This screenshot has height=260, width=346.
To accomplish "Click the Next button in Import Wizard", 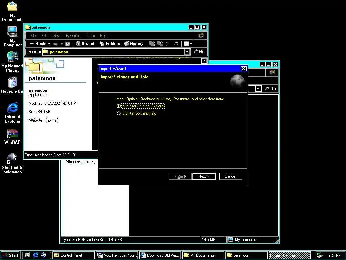I will click(x=204, y=176).
